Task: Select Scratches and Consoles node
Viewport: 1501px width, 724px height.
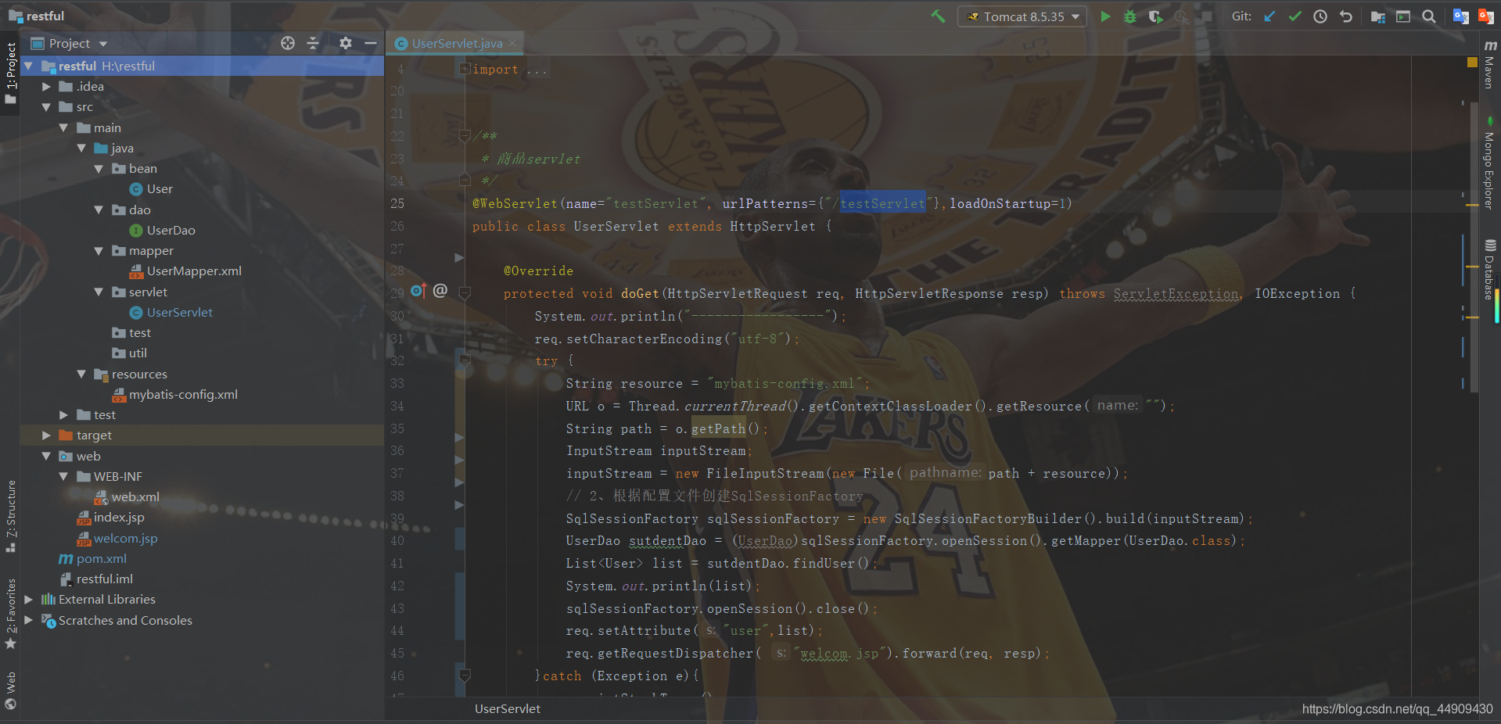Action: [125, 621]
